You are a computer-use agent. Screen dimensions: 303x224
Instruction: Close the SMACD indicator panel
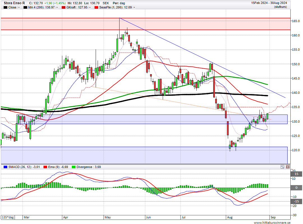coord(288,167)
